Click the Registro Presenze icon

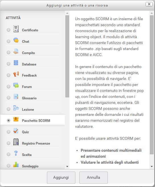(x=16, y=142)
